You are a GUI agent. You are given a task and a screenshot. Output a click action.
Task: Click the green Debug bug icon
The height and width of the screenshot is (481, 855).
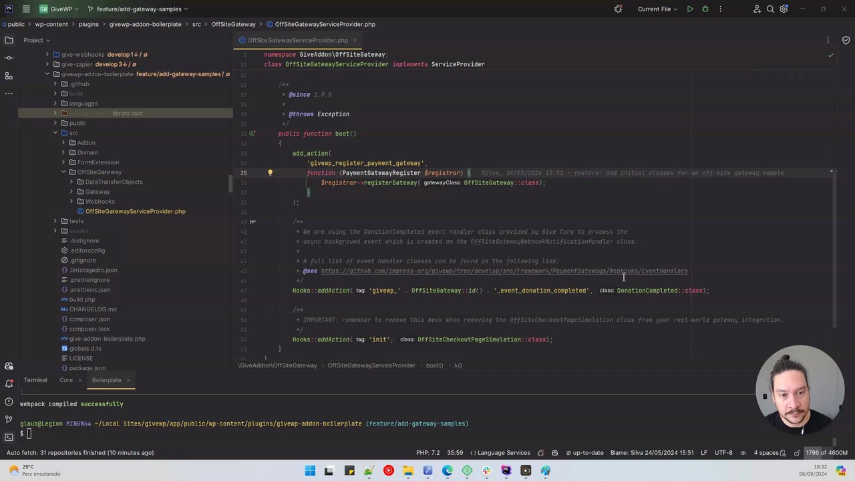point(705,9)
